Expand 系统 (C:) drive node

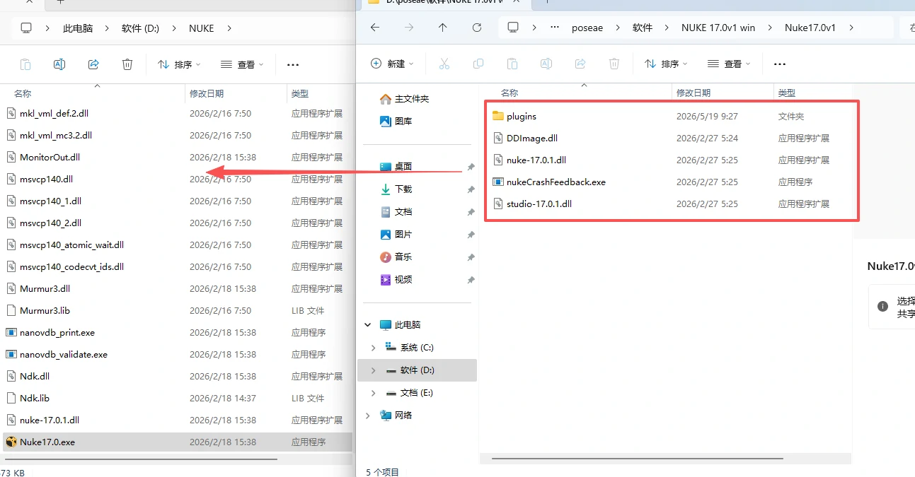click(x=374, y=347)
